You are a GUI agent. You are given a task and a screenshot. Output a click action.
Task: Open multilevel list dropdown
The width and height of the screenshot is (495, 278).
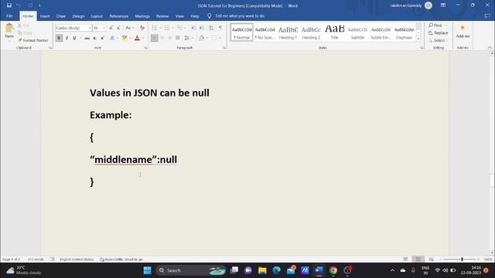coord(186,28)
